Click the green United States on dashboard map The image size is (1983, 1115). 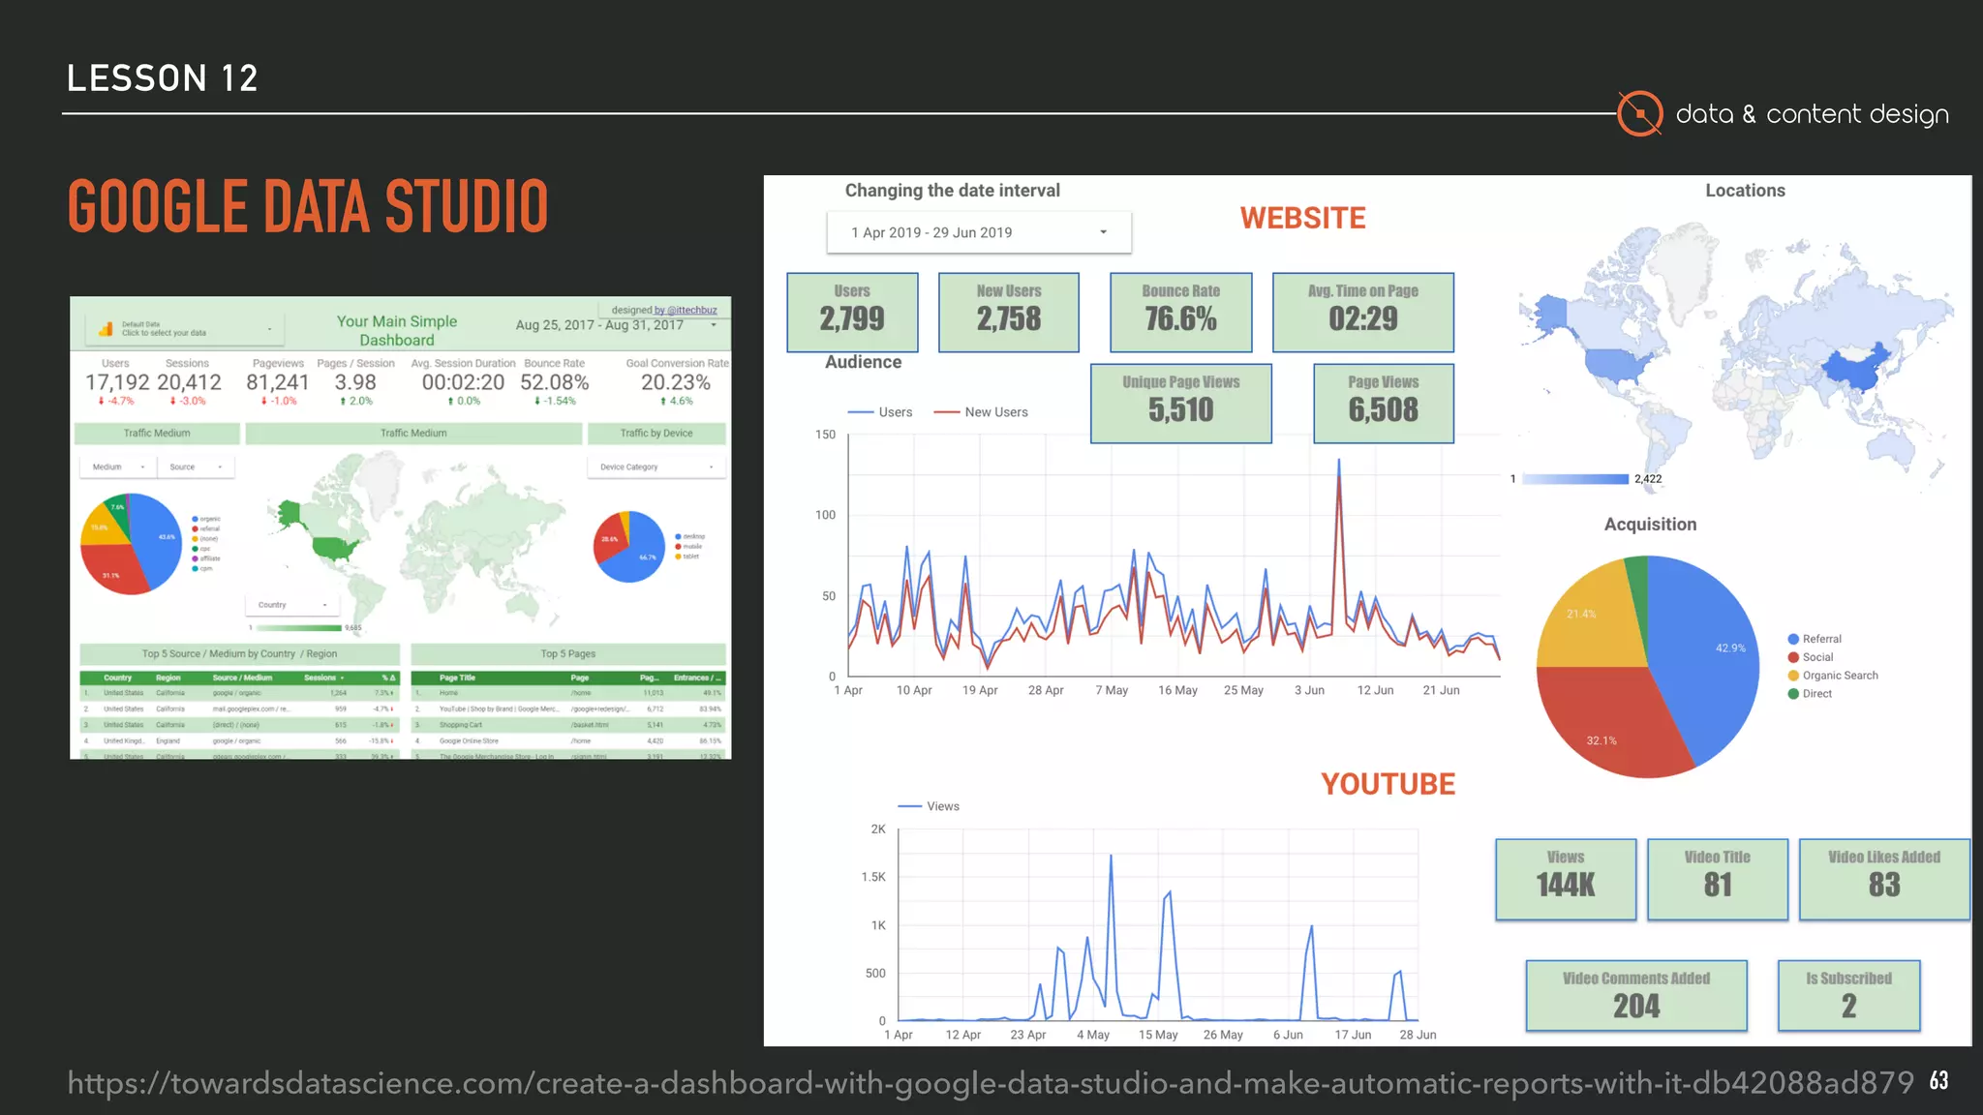334,547
